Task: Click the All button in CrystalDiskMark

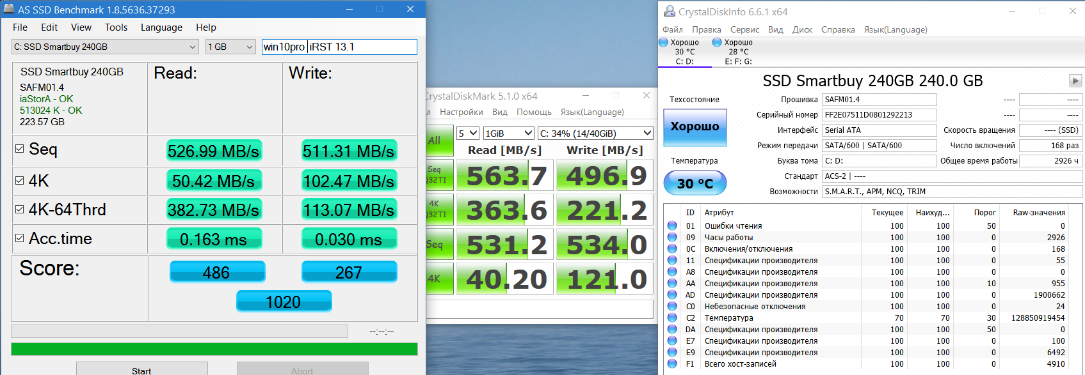Action: click(x=439, y=141)
